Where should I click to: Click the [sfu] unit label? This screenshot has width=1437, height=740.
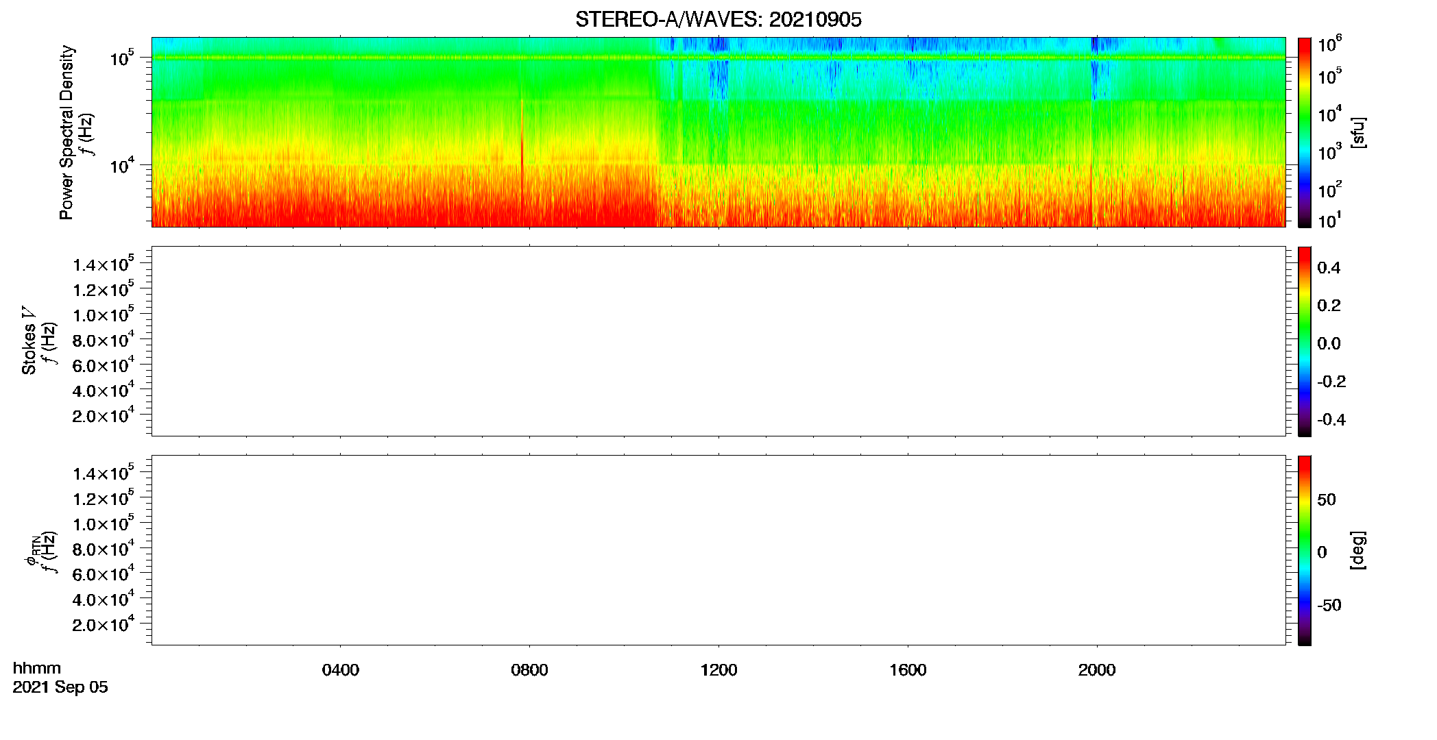[x=1358, y=133]
